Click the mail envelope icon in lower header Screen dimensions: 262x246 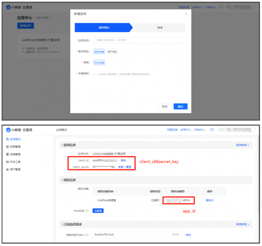212,130
